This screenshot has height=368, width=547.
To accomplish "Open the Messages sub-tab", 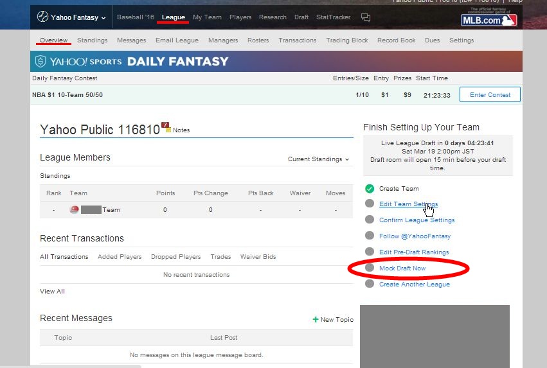I will click(131, 40).
